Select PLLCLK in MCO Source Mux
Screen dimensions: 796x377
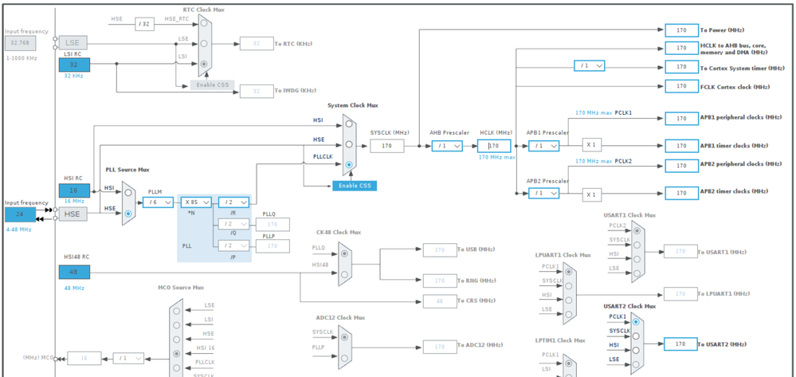(176, 367)
